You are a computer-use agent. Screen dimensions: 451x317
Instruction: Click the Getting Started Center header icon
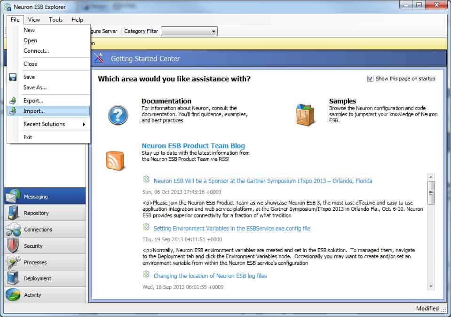[99, 58]
